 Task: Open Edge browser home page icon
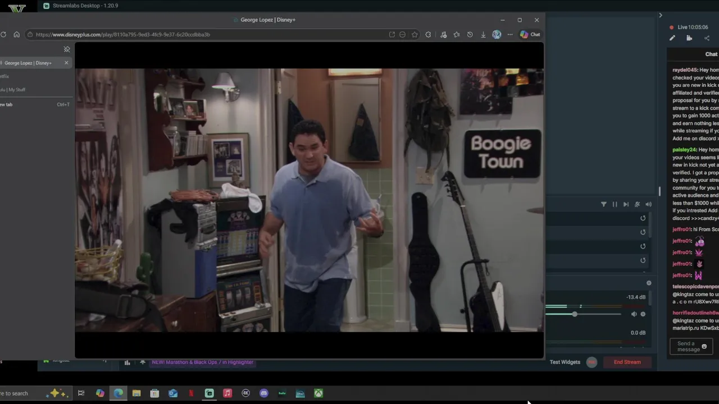[x=16, y=34]
